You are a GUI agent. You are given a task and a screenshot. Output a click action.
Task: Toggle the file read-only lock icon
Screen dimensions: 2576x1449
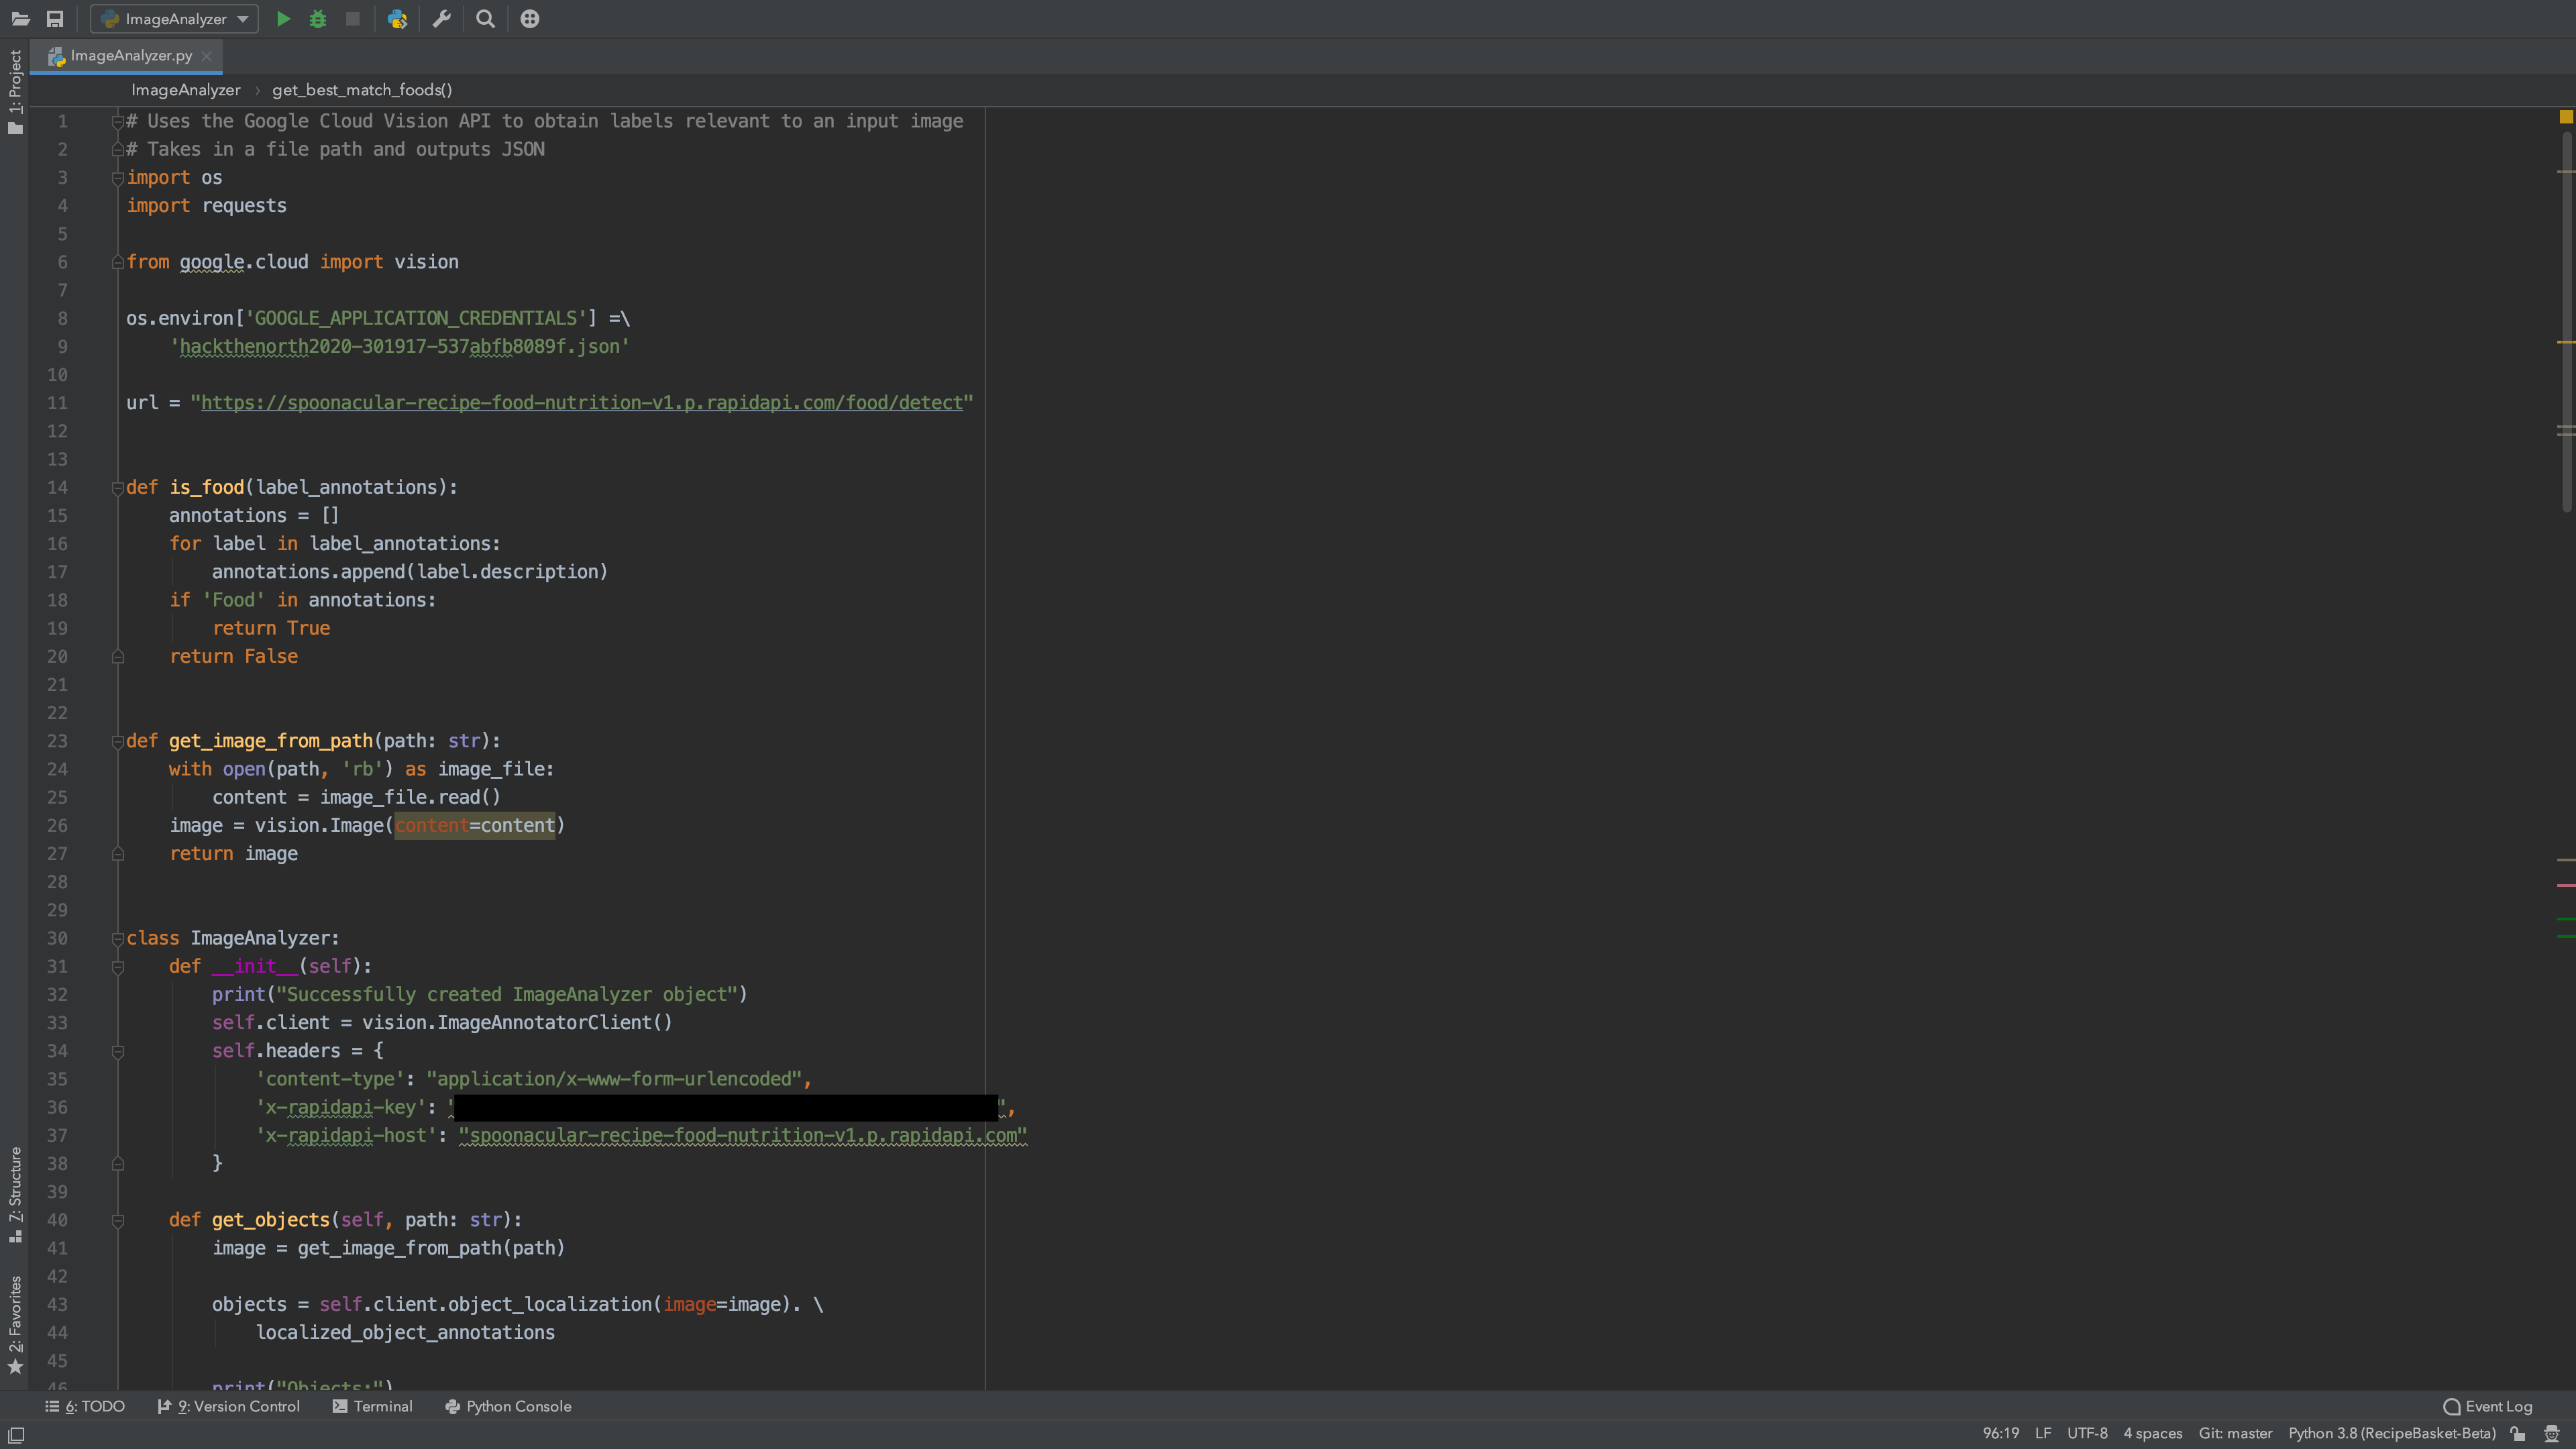pyautogui.click(x=2518, y=1433)
